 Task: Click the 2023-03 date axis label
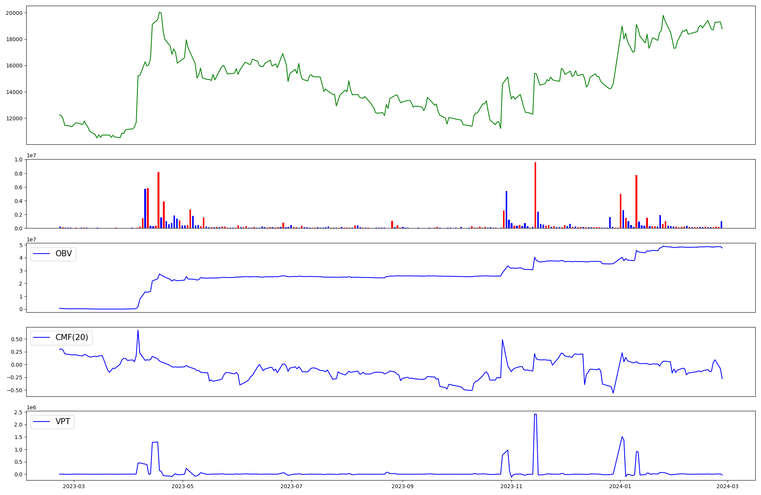74,486
